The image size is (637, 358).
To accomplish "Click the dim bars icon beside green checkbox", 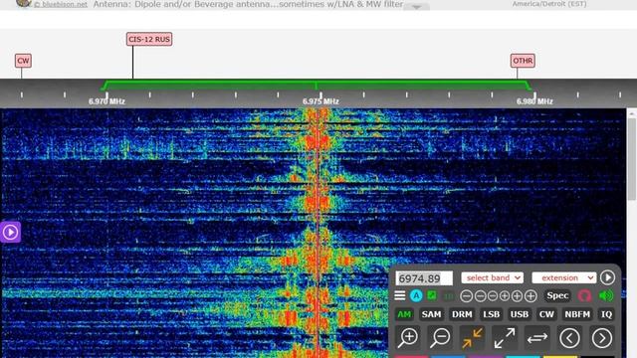I will 448,296.
